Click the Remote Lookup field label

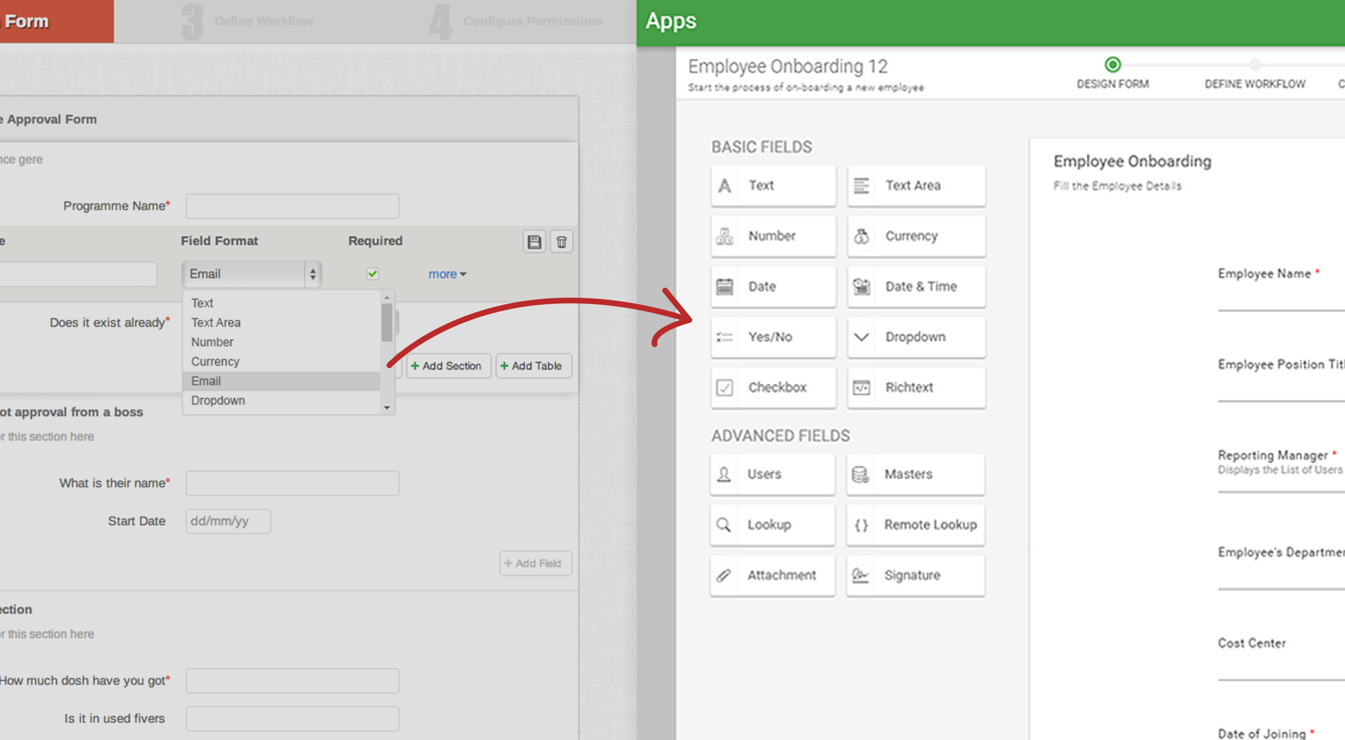(930, 525)
